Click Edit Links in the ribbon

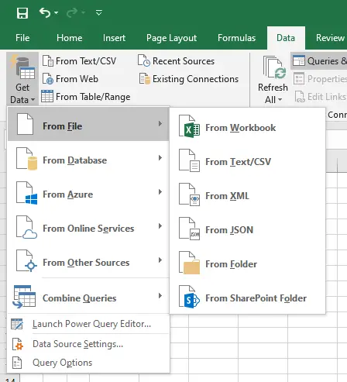click(x=321, y=97)
